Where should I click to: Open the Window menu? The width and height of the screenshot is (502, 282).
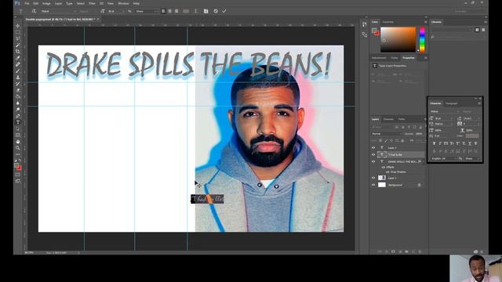point(123,3)
